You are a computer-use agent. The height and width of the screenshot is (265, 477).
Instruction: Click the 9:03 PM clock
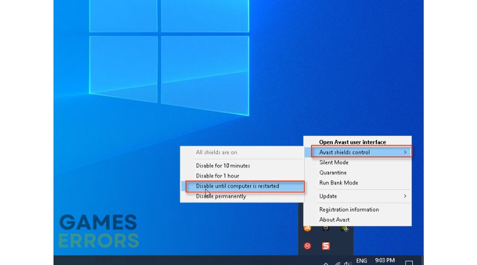click(x=385, y=260)
